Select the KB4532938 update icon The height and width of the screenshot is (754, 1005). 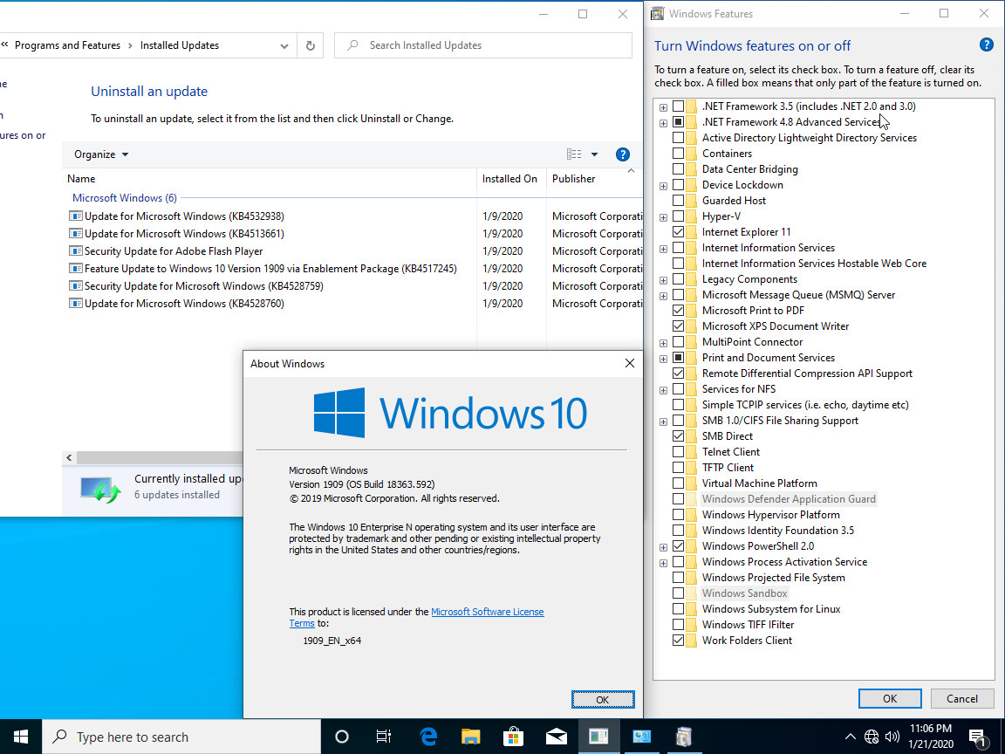point(76,216)
